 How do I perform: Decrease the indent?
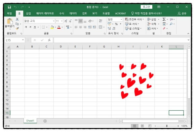pyautogui.click(x=90, y=27)
